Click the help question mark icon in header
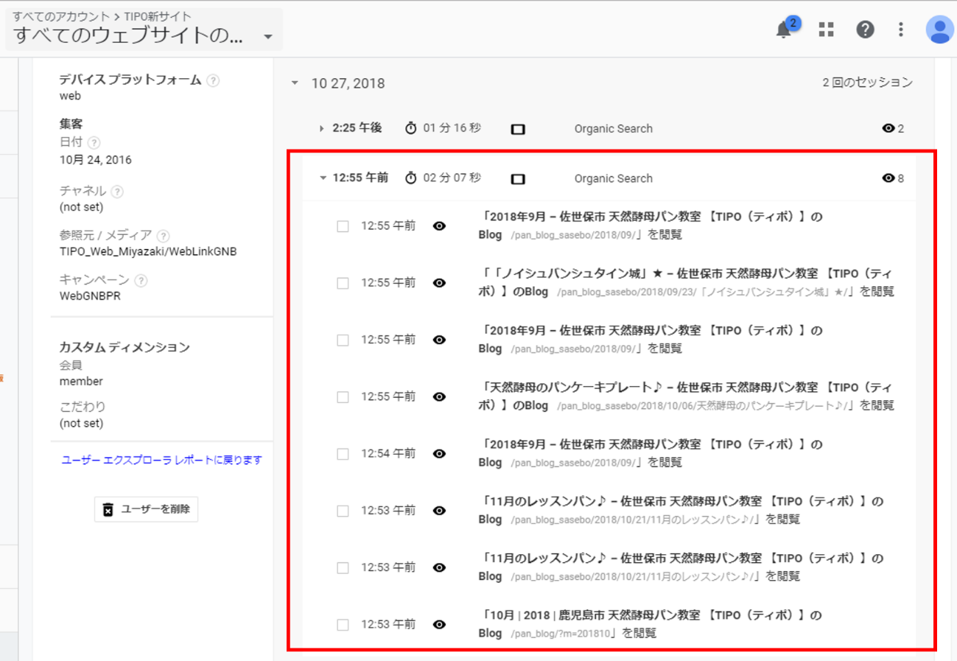 coord(865,29)
